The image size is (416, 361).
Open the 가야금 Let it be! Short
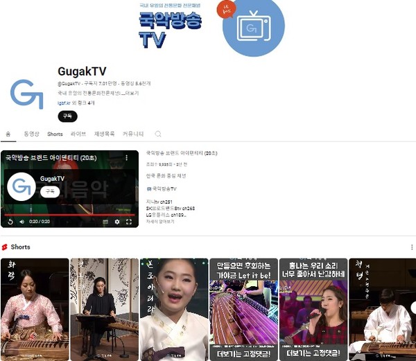[243, 309]
